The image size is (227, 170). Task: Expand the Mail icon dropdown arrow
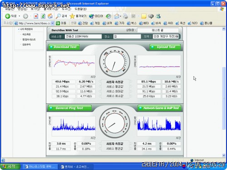click(120, 16)
